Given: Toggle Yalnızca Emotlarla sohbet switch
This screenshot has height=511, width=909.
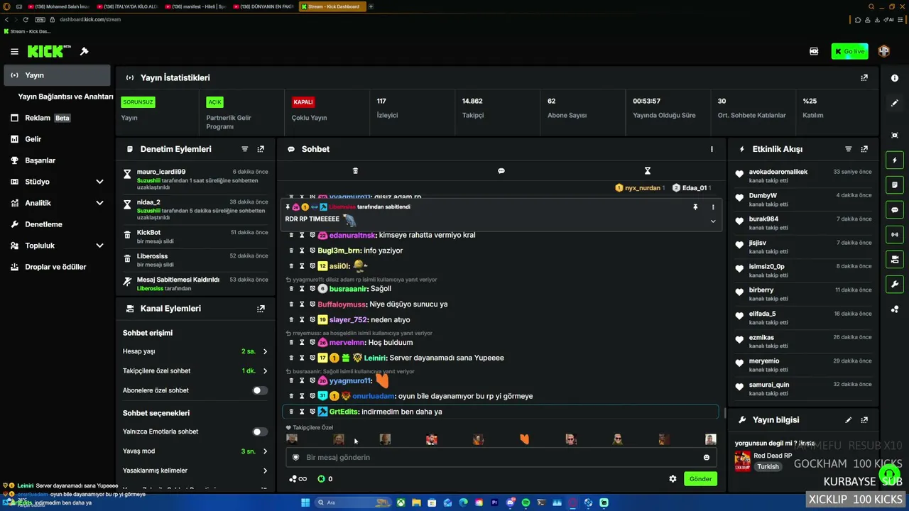Looking at the screenshot, I should tap(260, 432).
